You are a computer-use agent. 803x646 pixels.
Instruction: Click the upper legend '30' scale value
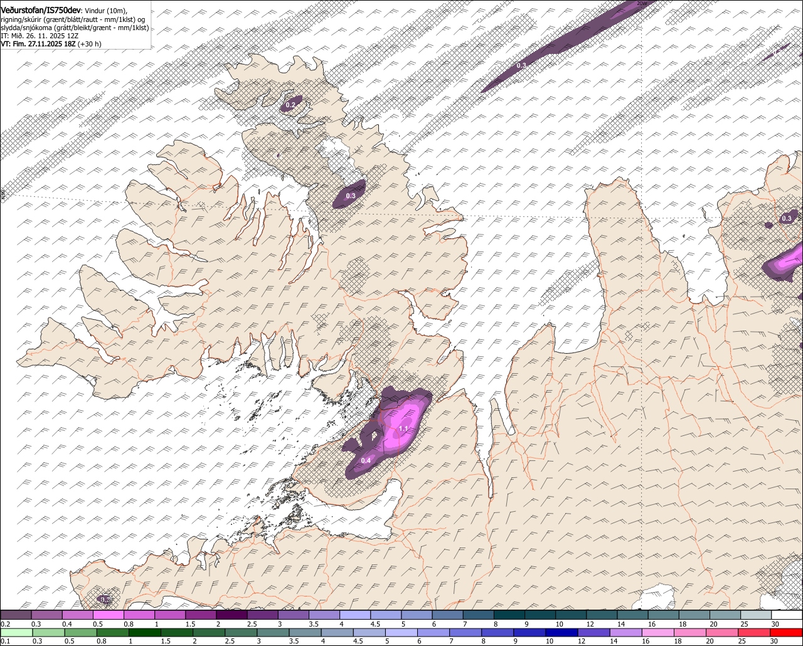(x=775, y=624)
